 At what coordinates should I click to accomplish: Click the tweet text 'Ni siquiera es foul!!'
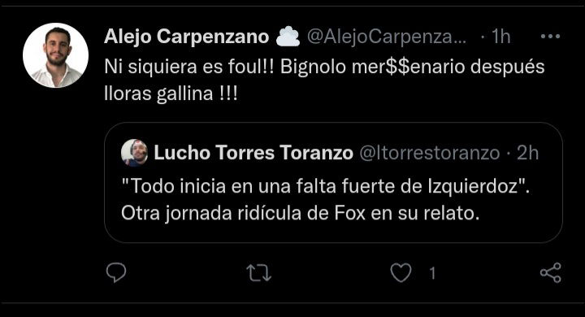pyautogui.click(x=188, y=67)
